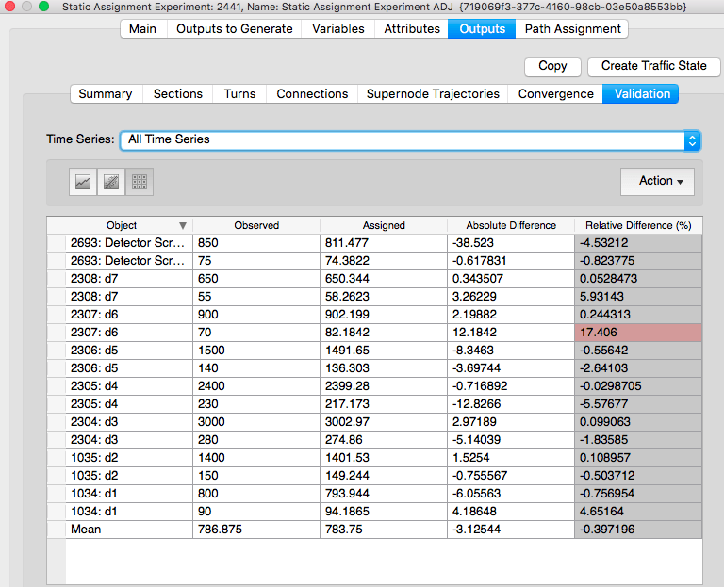Click the Observed column header
The width and height of the screenshot is (724, 587).
click(256, 226)
